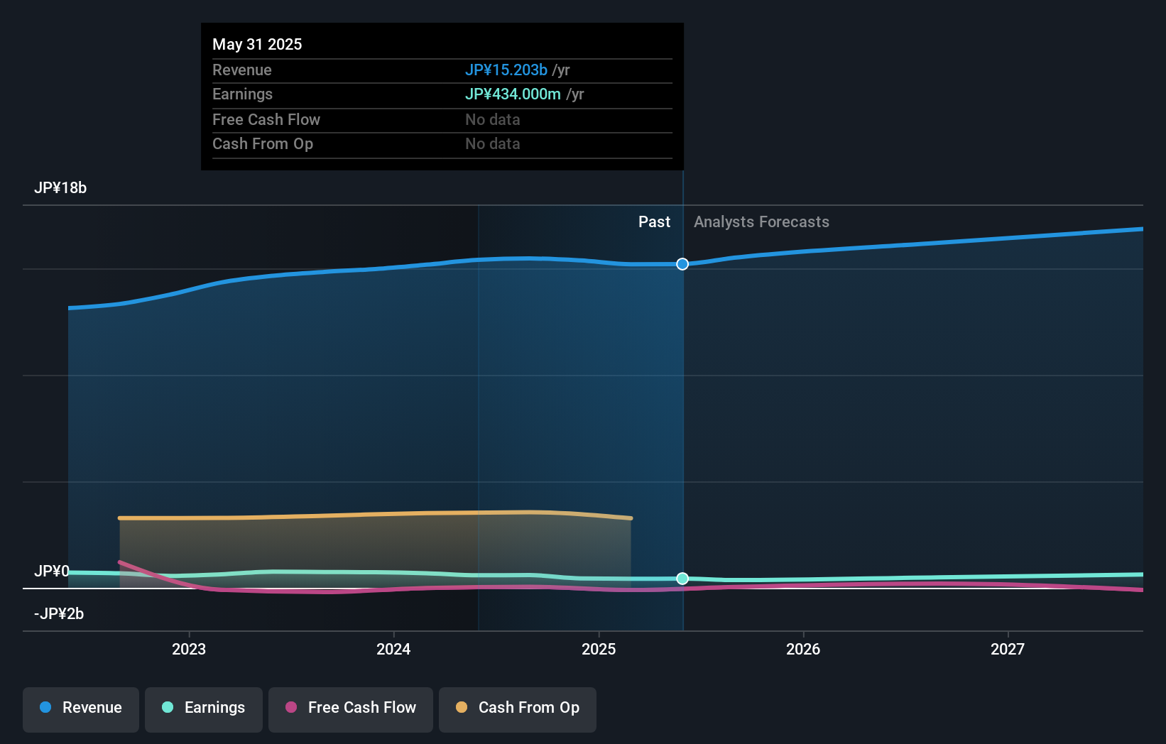The height and width of the screenshot is (744, 1166).
Task: Click the JP¥18b y-axis label
Action: point(60,188)
